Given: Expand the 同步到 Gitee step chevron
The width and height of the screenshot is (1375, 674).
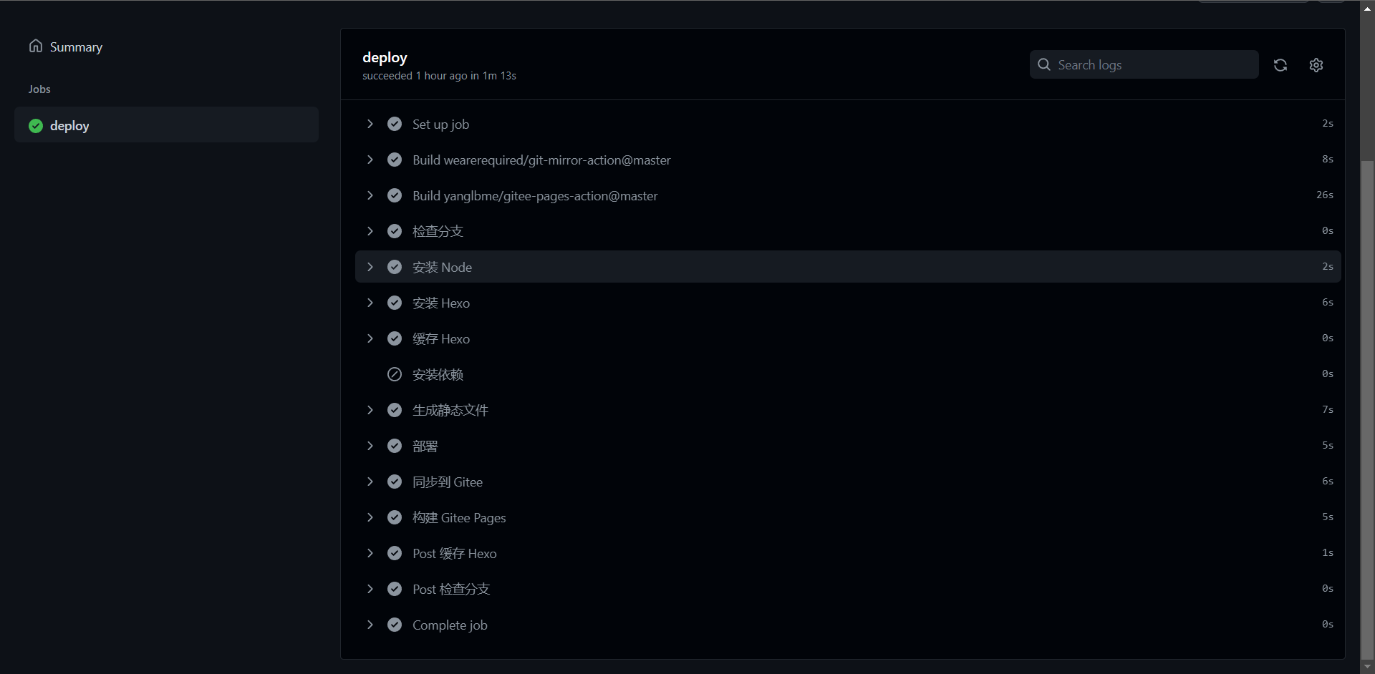Looking at the screenshot, I should tap(370, 482).
